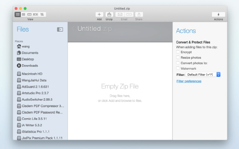Viewport: 239px width, 149px height.
Task: Click the Share toolbar icon
Action: click(x=139, y=14)
